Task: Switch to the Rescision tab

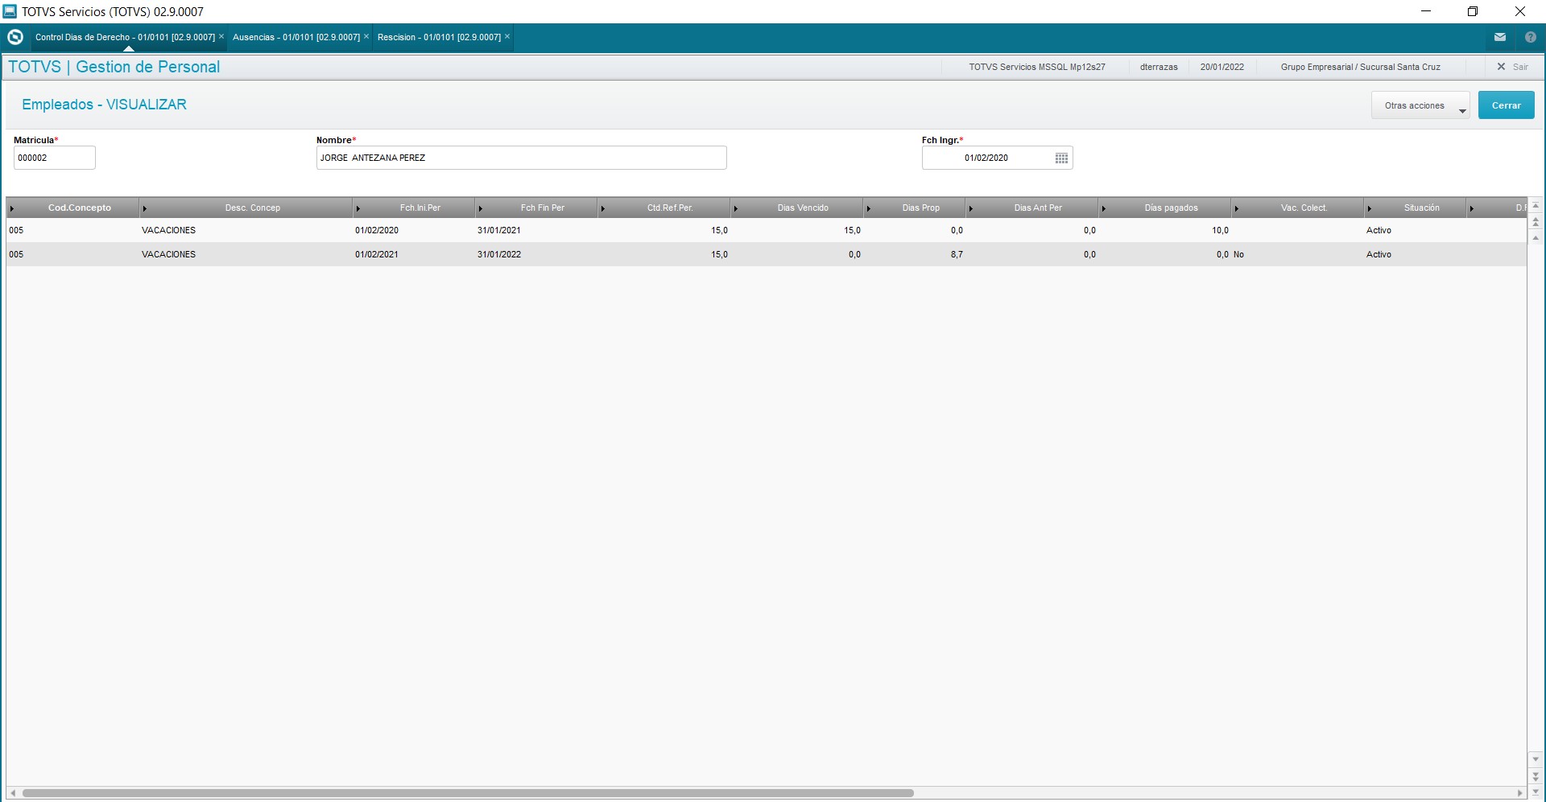Action: coord(439,37)
